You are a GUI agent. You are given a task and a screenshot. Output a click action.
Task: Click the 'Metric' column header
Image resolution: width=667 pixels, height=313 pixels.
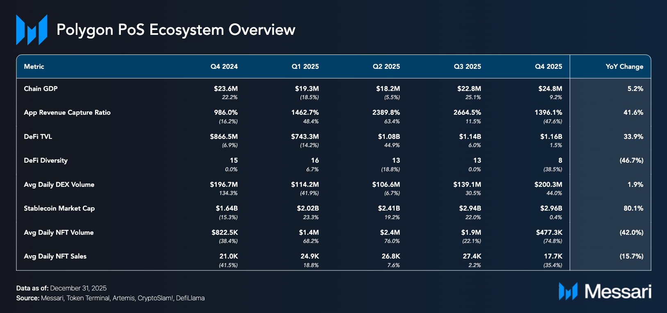[x=34, y=66]
